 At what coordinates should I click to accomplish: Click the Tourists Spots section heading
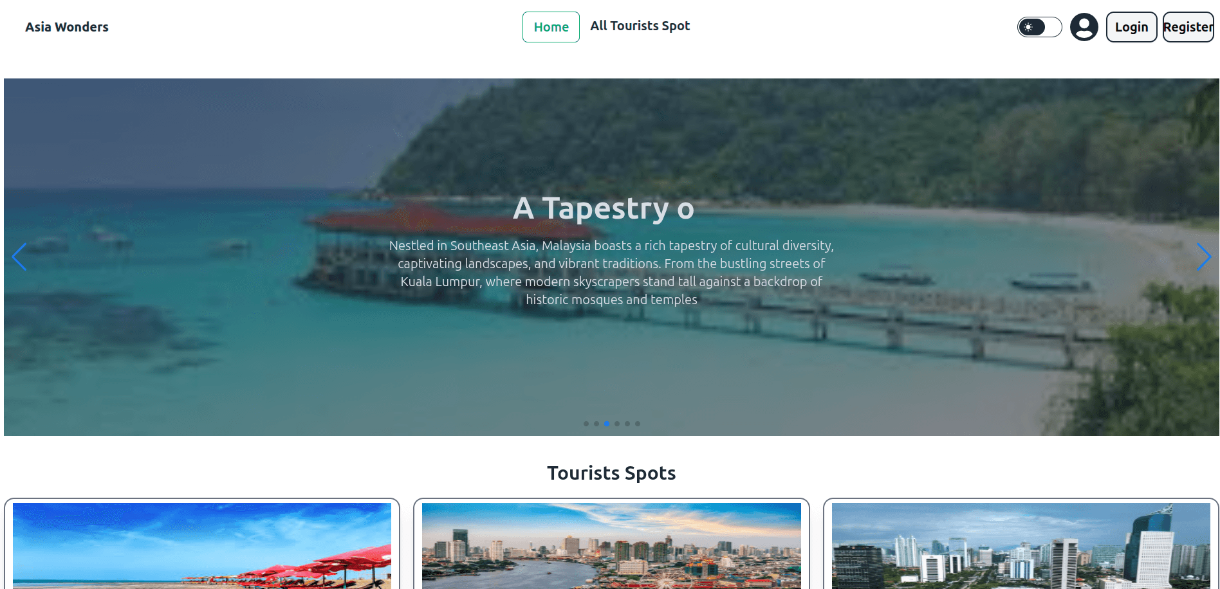point(611,473)
